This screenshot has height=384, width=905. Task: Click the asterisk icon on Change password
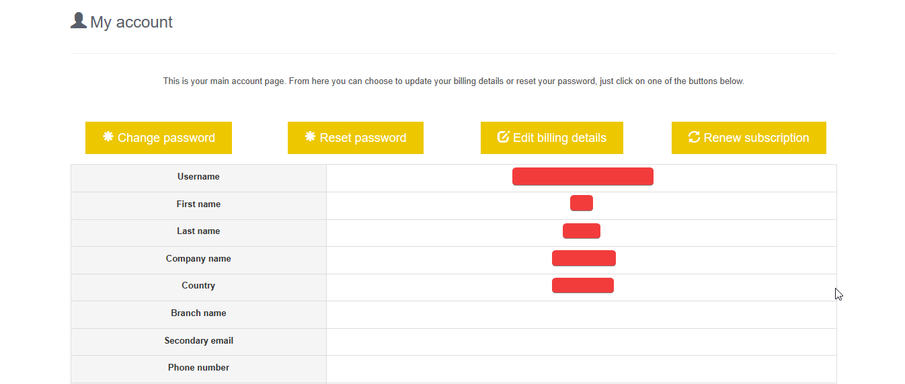click(108, 137)
